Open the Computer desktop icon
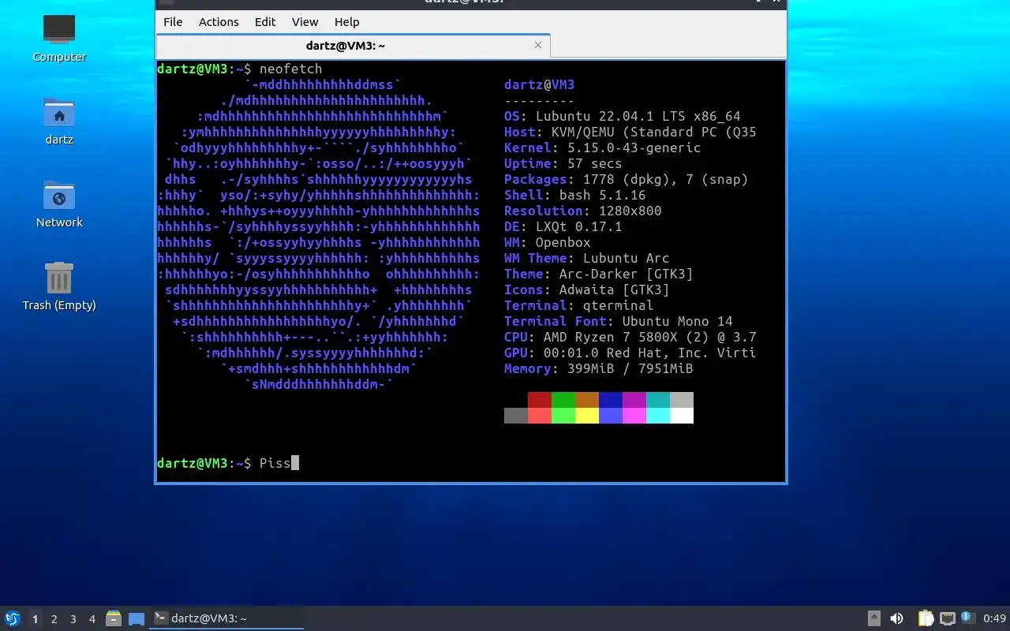Image resolution: width=1010 pixels, height=631 pixels. 59,38
